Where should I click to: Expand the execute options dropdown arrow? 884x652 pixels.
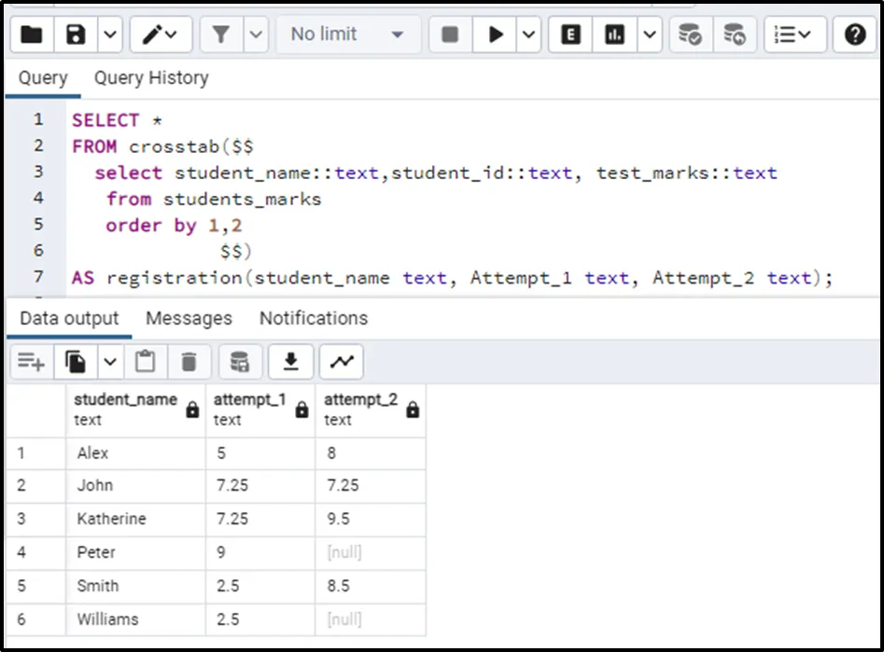[529, 35]
